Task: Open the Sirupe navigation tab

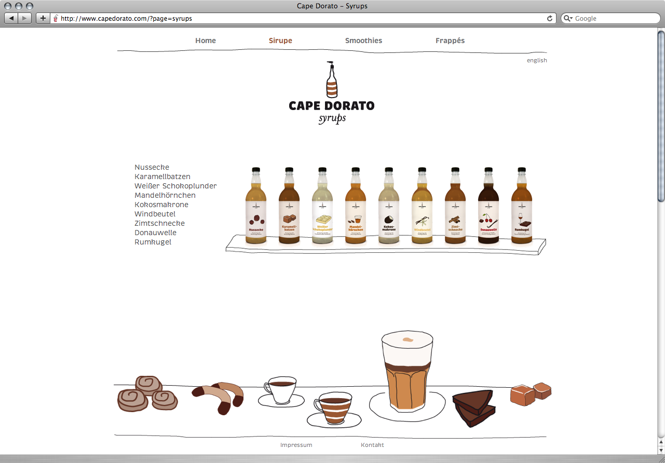Action: pyautogui.click(x=280, y=40)
